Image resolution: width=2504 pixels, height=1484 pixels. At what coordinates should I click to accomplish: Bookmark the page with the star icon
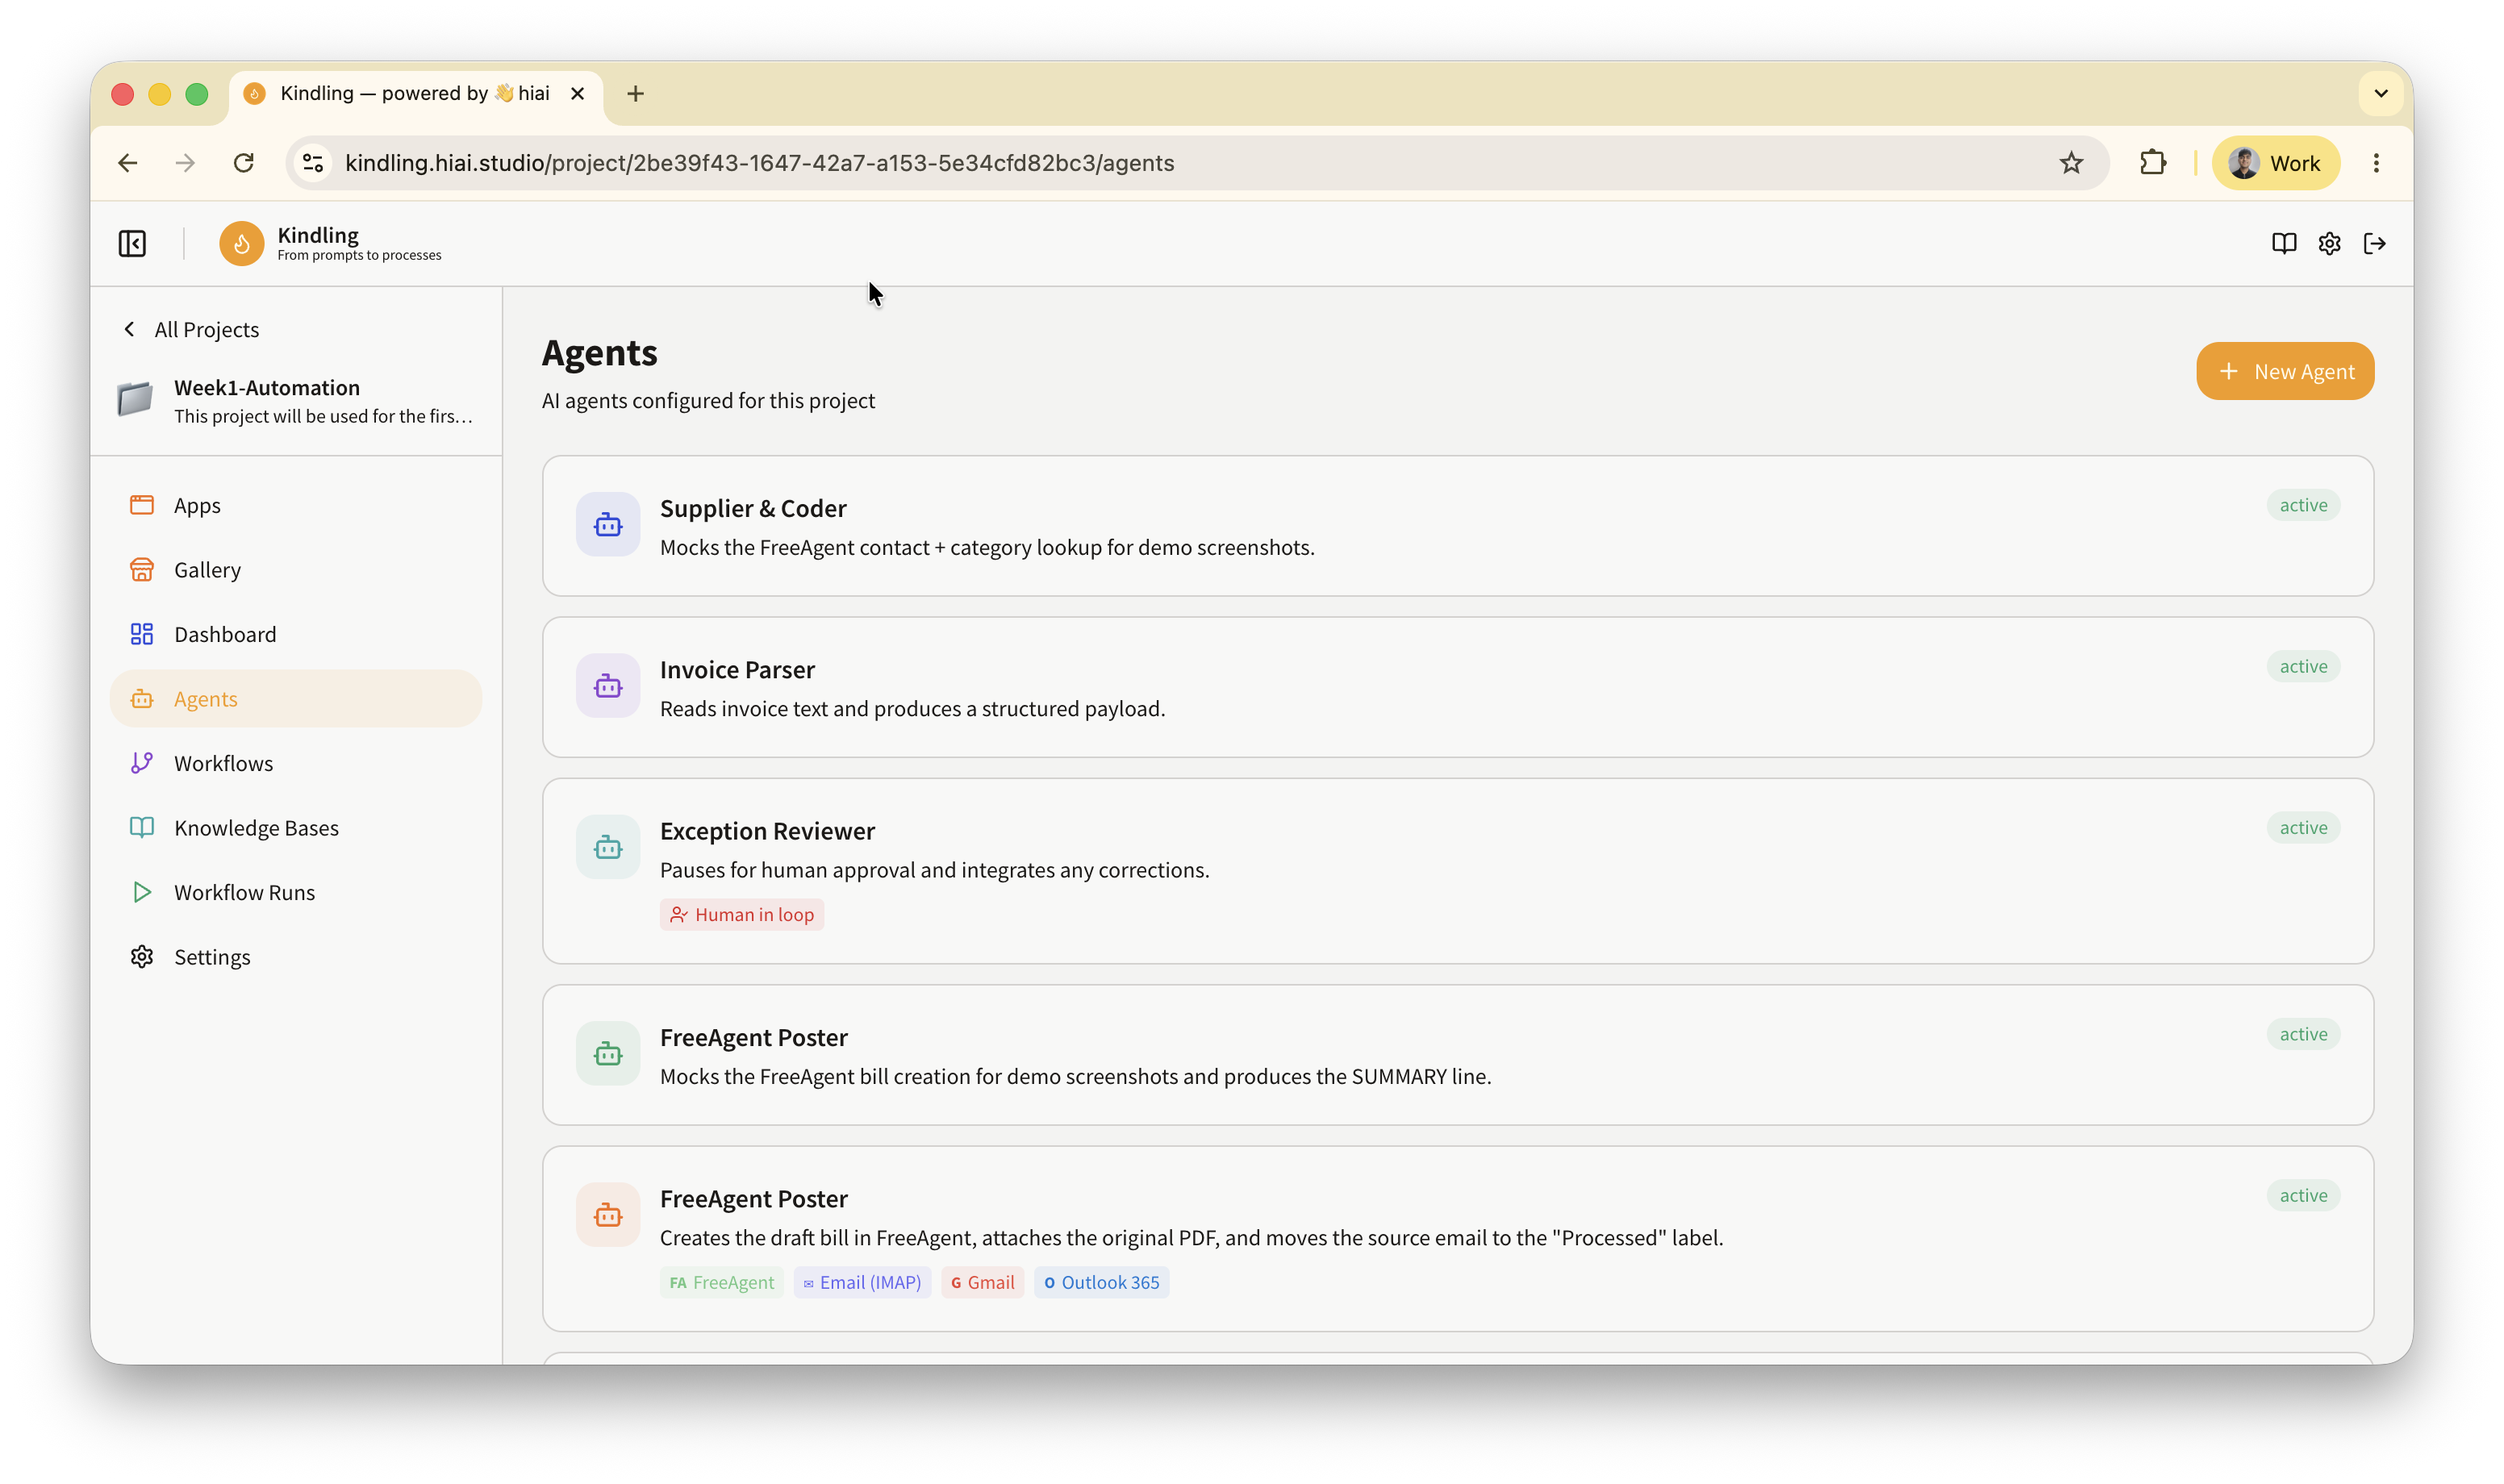click(x=2071, y=163)
